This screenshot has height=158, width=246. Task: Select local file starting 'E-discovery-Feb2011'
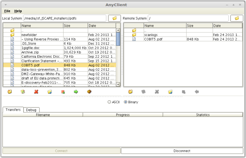coord(42,82)
